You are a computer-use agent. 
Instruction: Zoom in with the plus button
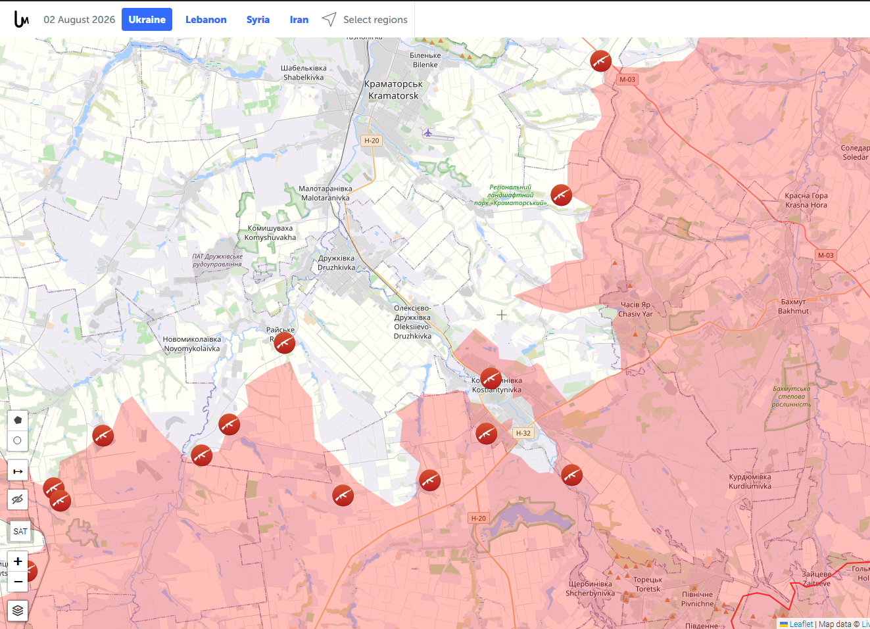[x=18, y=561]
